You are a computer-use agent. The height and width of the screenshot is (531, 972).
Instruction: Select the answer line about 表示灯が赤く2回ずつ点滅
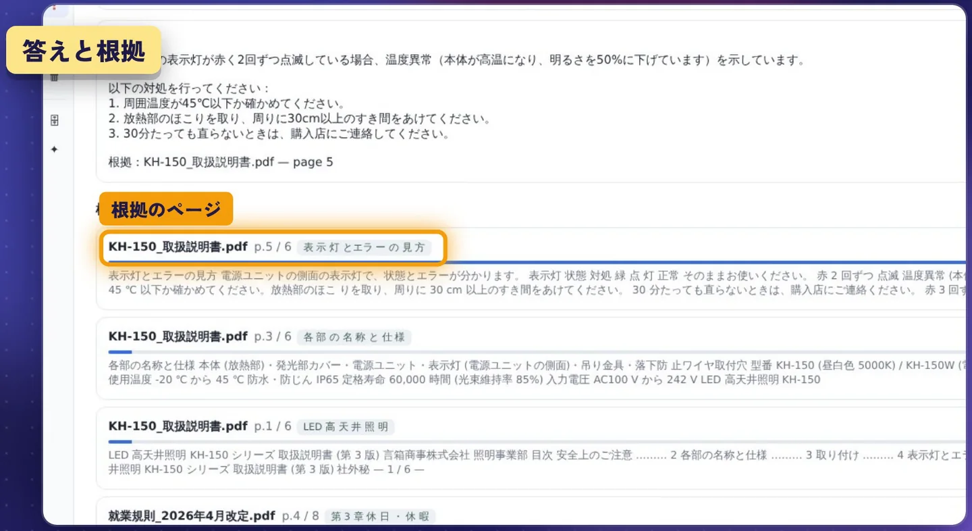(x=483, y=60)
